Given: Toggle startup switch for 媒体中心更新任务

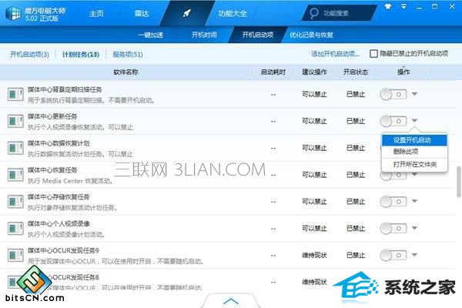Looking at the screenshot, I should click(393, 121).
